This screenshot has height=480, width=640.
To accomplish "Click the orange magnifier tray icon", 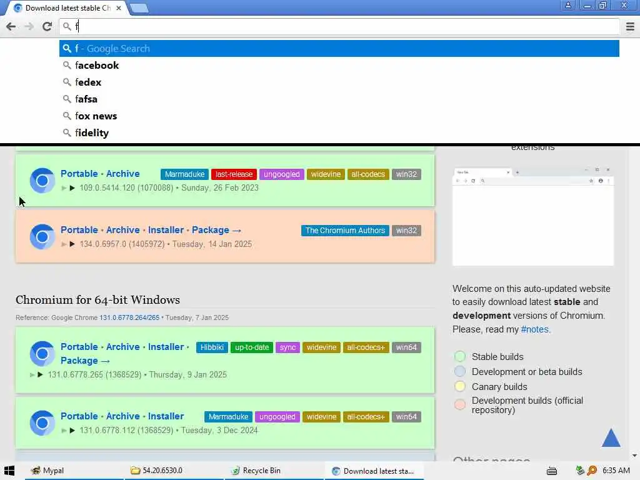I will coord(592,471).
